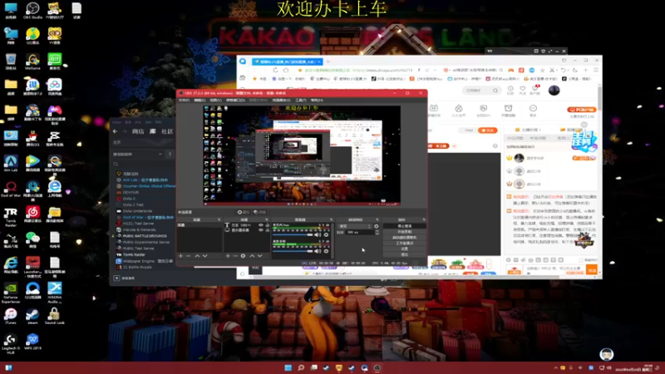Open settings gear of second OBS mixer channel
This screenshot has height=374, width=665.
click(326, 251)
